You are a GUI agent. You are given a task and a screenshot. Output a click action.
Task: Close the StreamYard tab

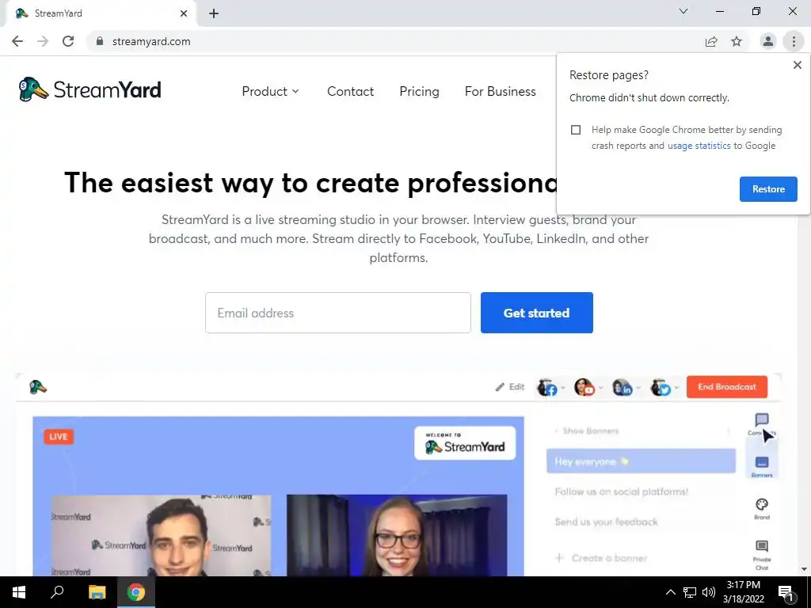tap(184, 13)
